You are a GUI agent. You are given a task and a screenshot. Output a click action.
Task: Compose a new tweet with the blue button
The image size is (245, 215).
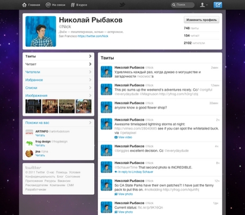pos(218,5)
